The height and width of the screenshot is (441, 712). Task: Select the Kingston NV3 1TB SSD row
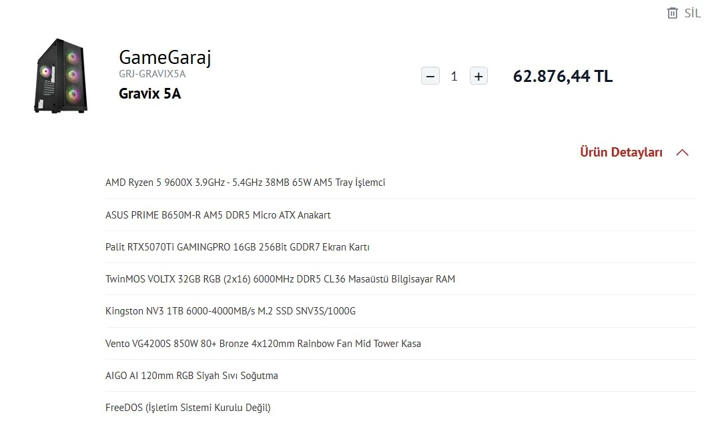(401, 311)
